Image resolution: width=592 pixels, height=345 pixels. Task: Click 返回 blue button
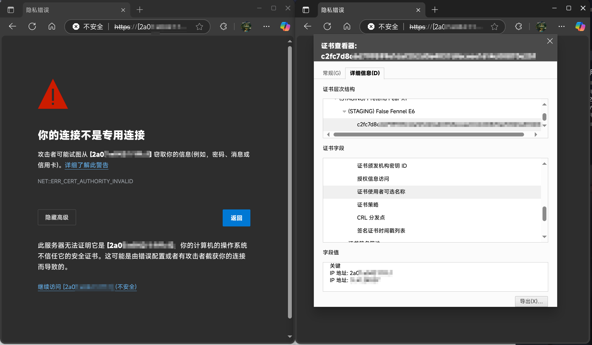click(236, 218)
